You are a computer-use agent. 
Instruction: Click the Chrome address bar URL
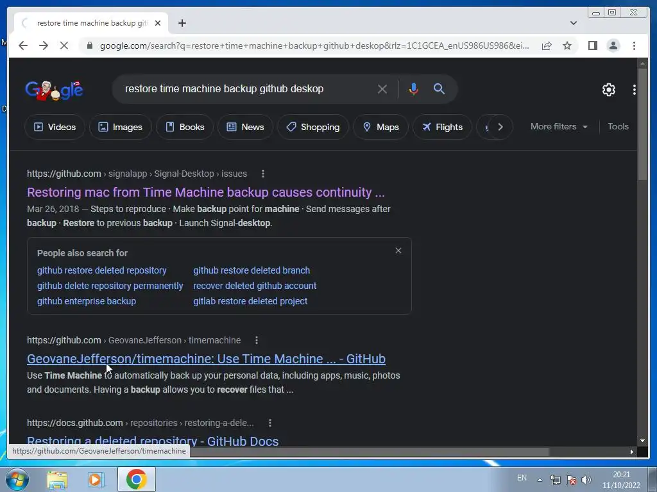point(314,45)
